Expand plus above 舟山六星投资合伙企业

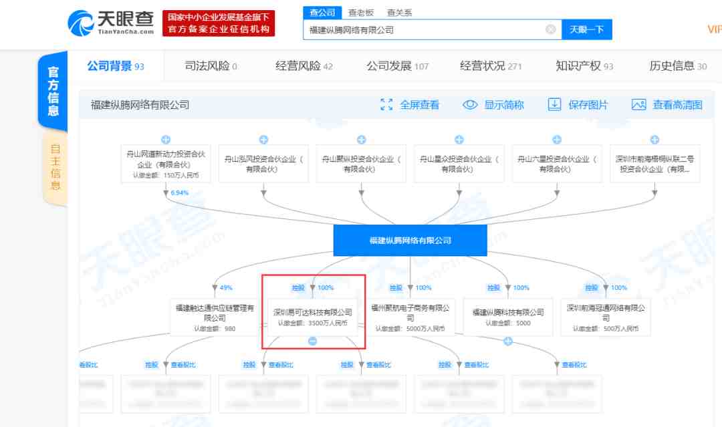point(557,140)
